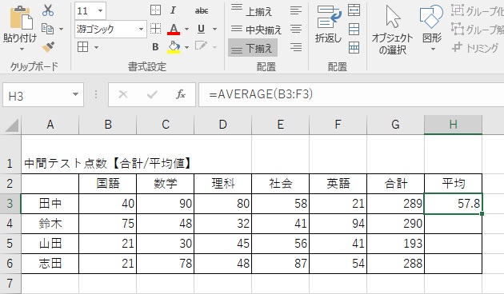Click the borders grid icon below font name
The image size is (504, 294).
pos(82,47)
